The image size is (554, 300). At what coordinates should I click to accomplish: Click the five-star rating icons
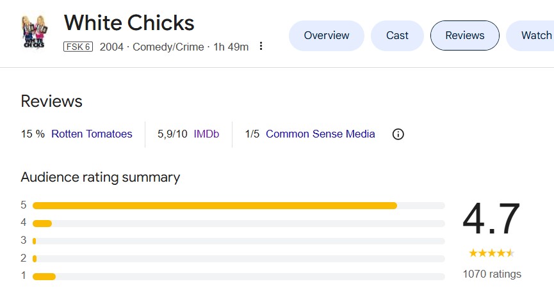[491, 253]
